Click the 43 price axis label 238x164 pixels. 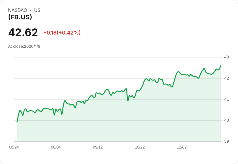pyautogui.click(x=226, y=57)
